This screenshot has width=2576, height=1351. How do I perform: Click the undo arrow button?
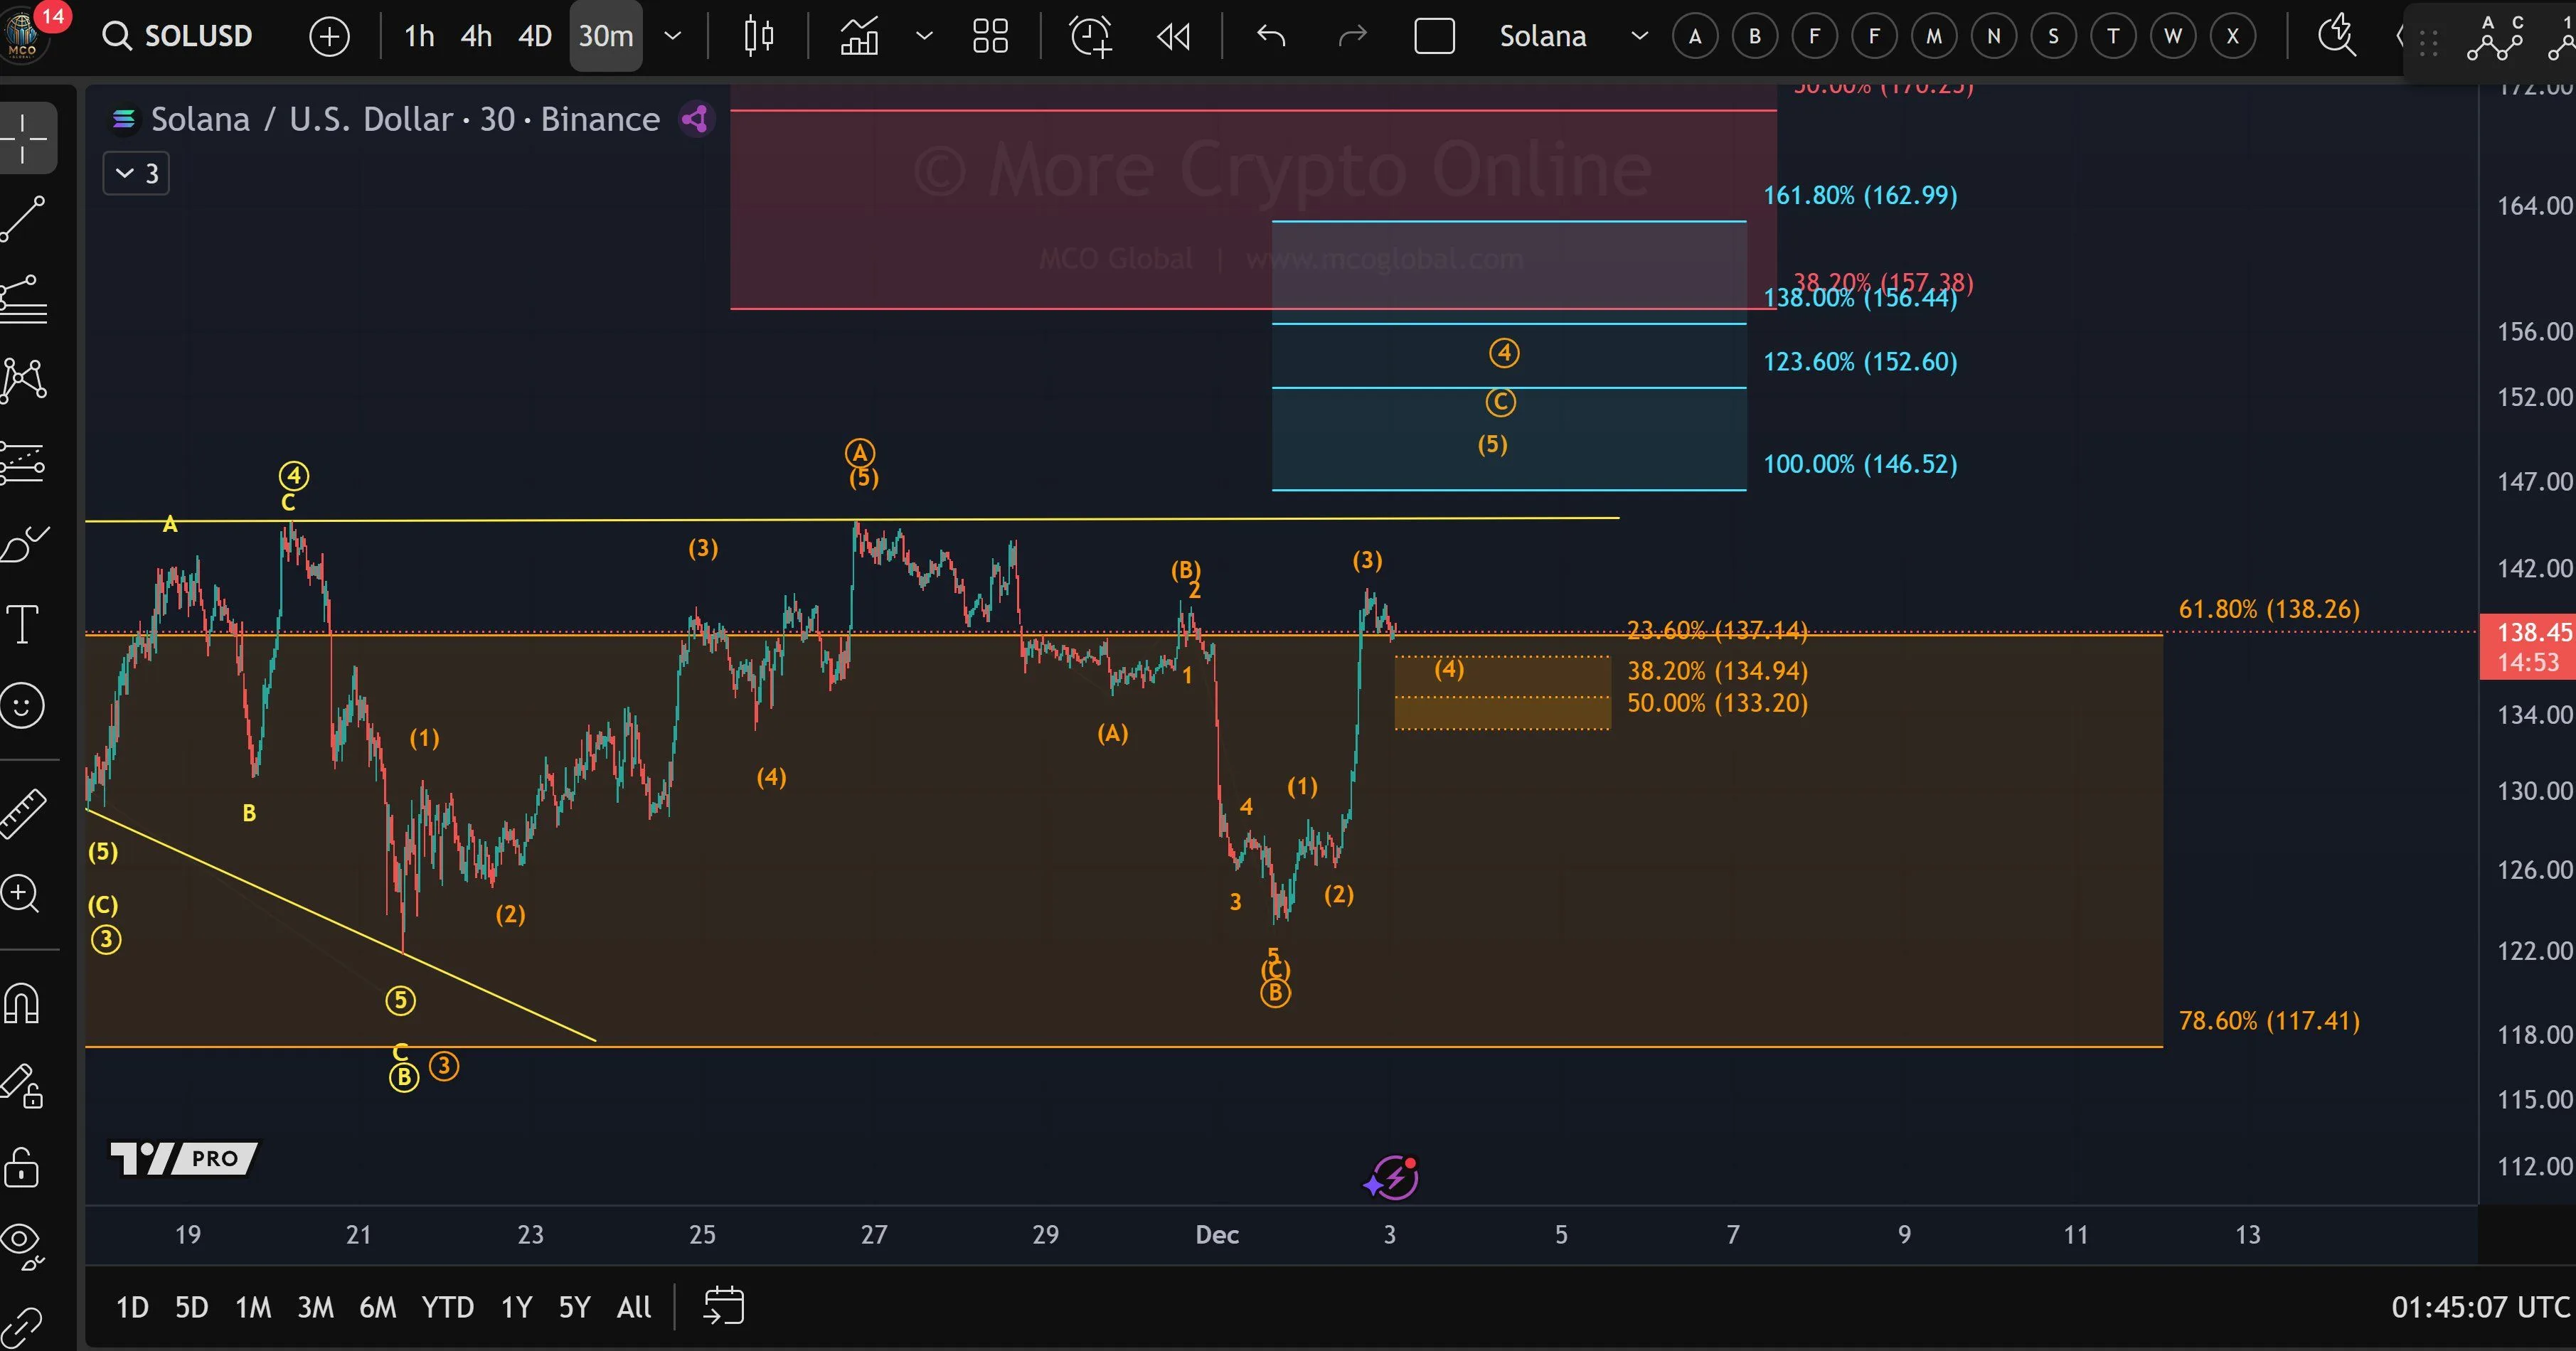pyautogui.click(x=1271, y=37)
